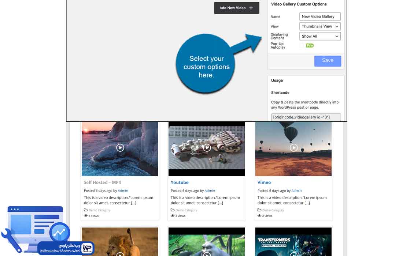Enable the Pop-Up Autoplay checkbox
Image resolution: width=403 pixels, height=256 pixels.
[x=302, y=45]
